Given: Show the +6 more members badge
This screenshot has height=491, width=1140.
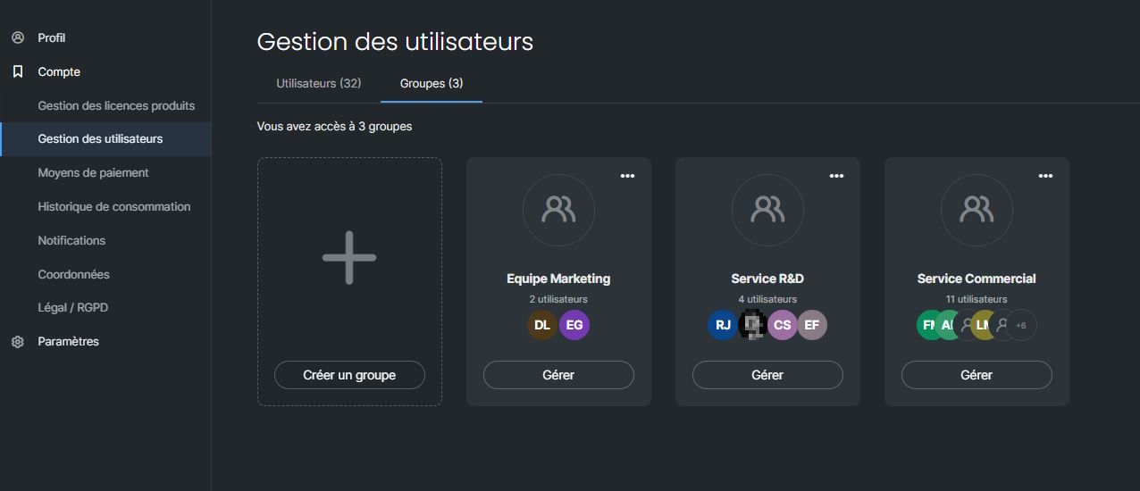Looking at the screenshot, I should (x=1021, y=326).
